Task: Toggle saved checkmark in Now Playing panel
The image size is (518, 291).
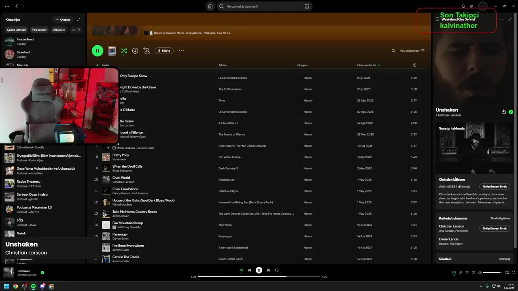Action: [511, 112]
